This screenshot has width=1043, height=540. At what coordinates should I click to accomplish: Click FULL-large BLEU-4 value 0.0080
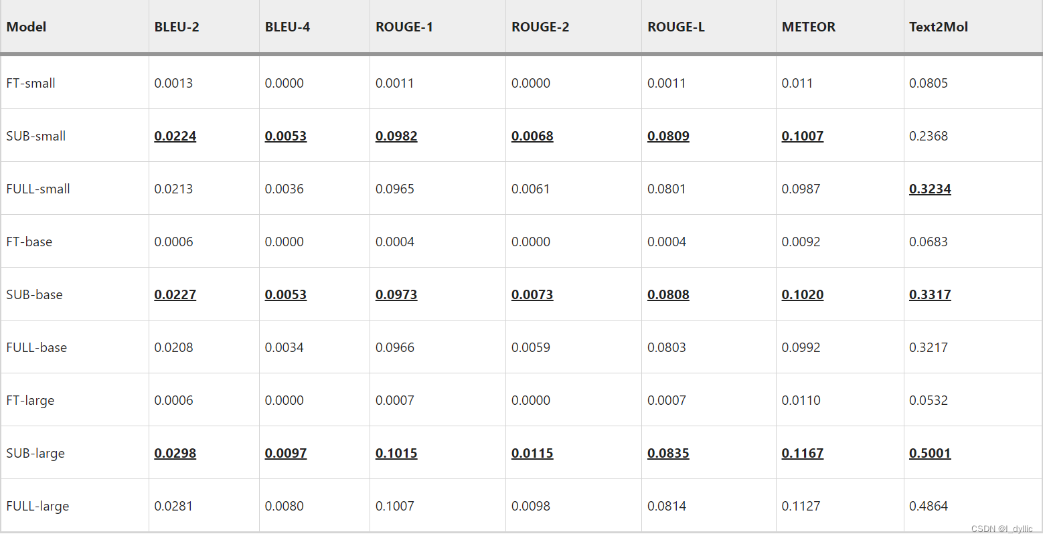[x=285, y=506]
